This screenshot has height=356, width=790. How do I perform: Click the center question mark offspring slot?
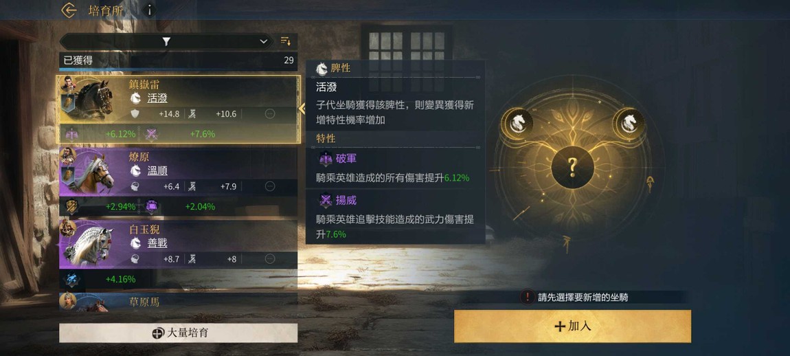coord(572,167)
